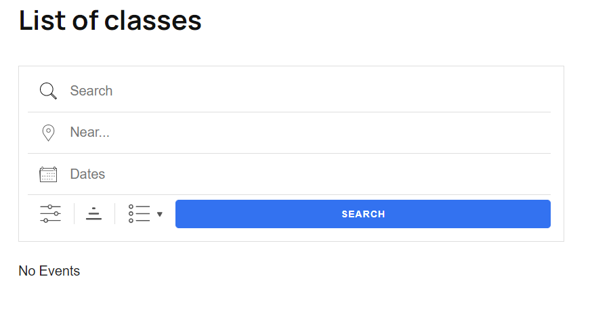
Task: Click the list view bullet icon
Action: [x=139, y=214]
